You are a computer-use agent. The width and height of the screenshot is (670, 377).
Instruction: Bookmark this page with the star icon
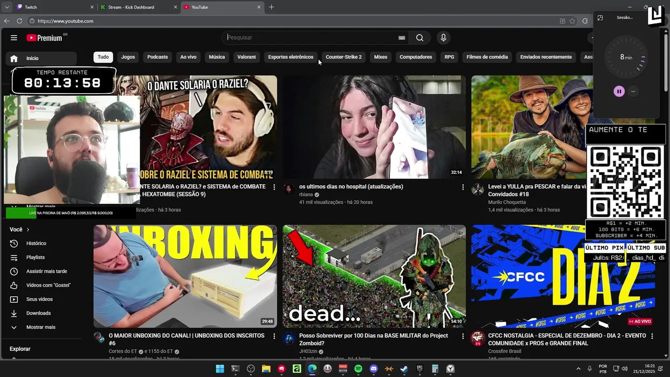pos(573,21)
